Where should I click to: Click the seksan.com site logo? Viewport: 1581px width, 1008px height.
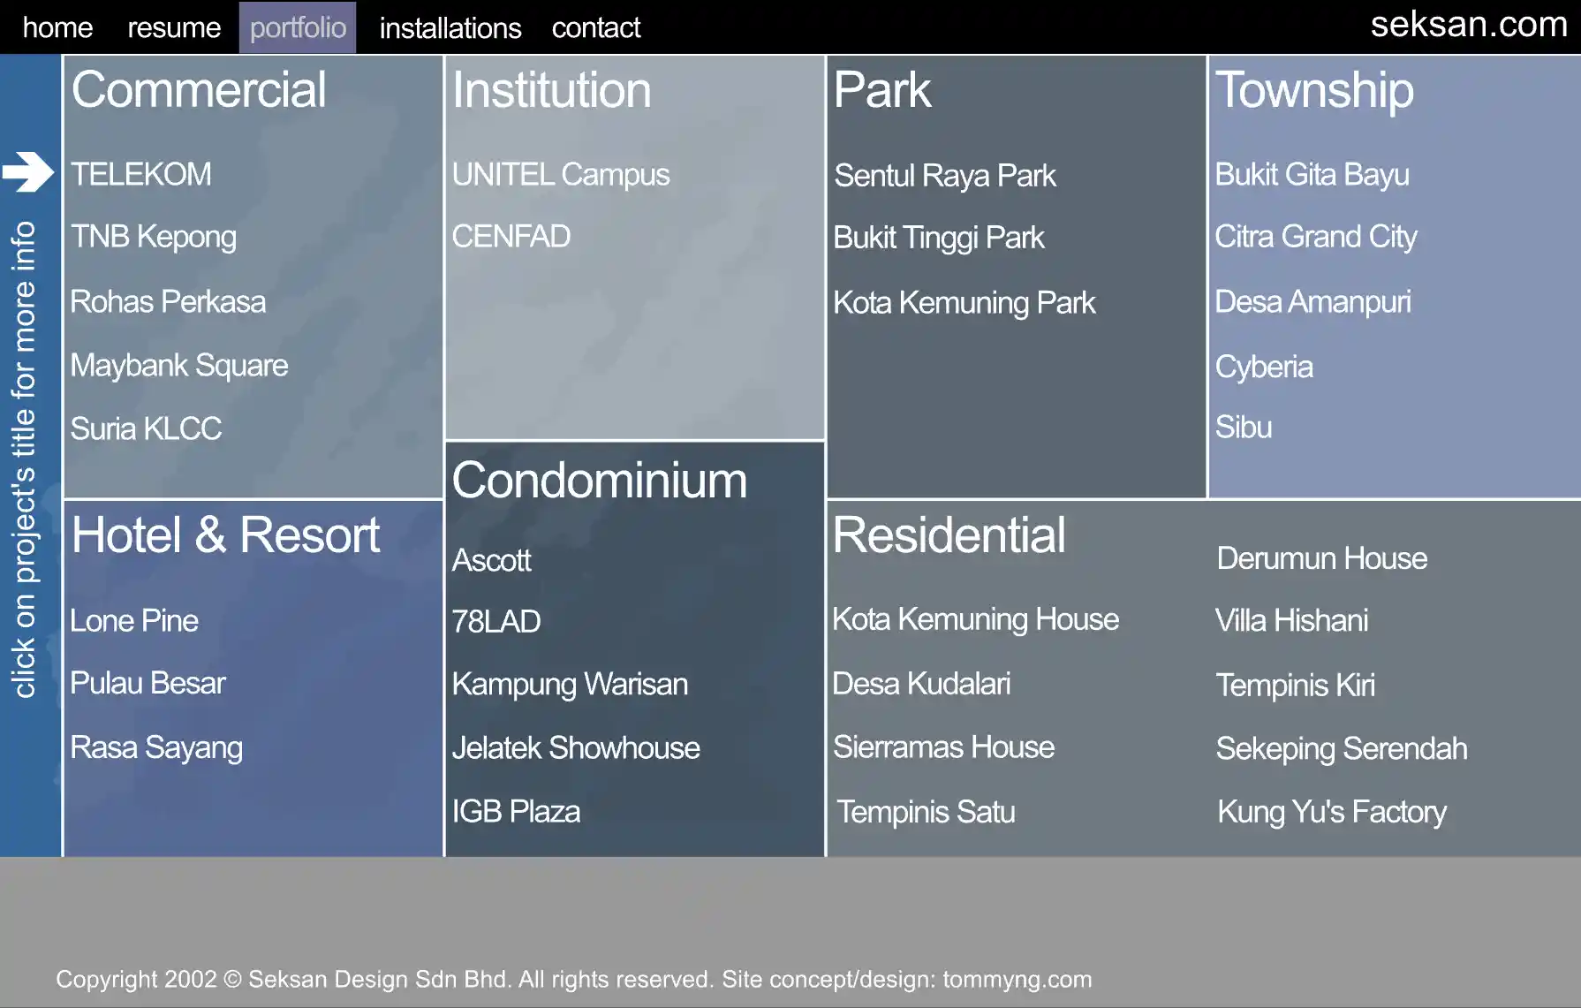coord(1469,24)
